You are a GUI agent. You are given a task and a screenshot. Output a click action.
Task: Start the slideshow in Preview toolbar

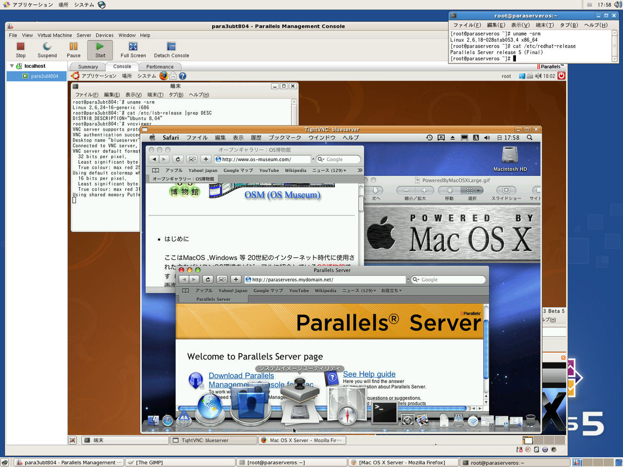tap(506, 190)
